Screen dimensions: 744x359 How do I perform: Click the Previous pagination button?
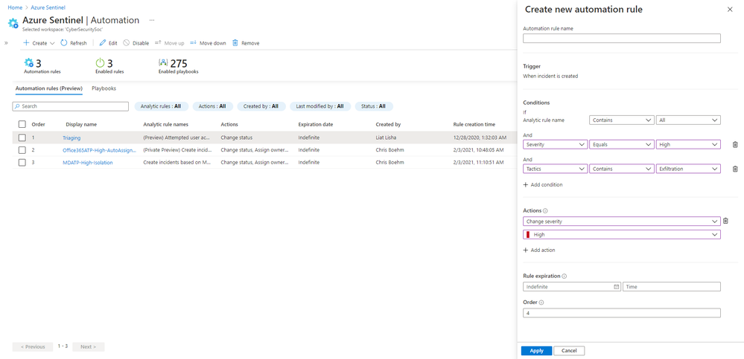[x=33, y=346]
